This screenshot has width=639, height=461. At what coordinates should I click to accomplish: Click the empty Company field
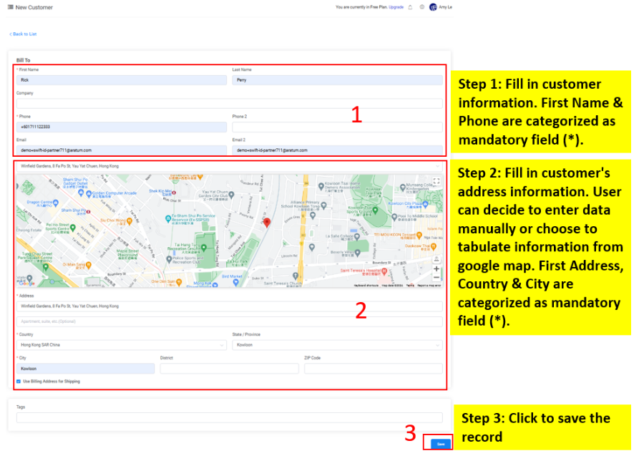230,103
